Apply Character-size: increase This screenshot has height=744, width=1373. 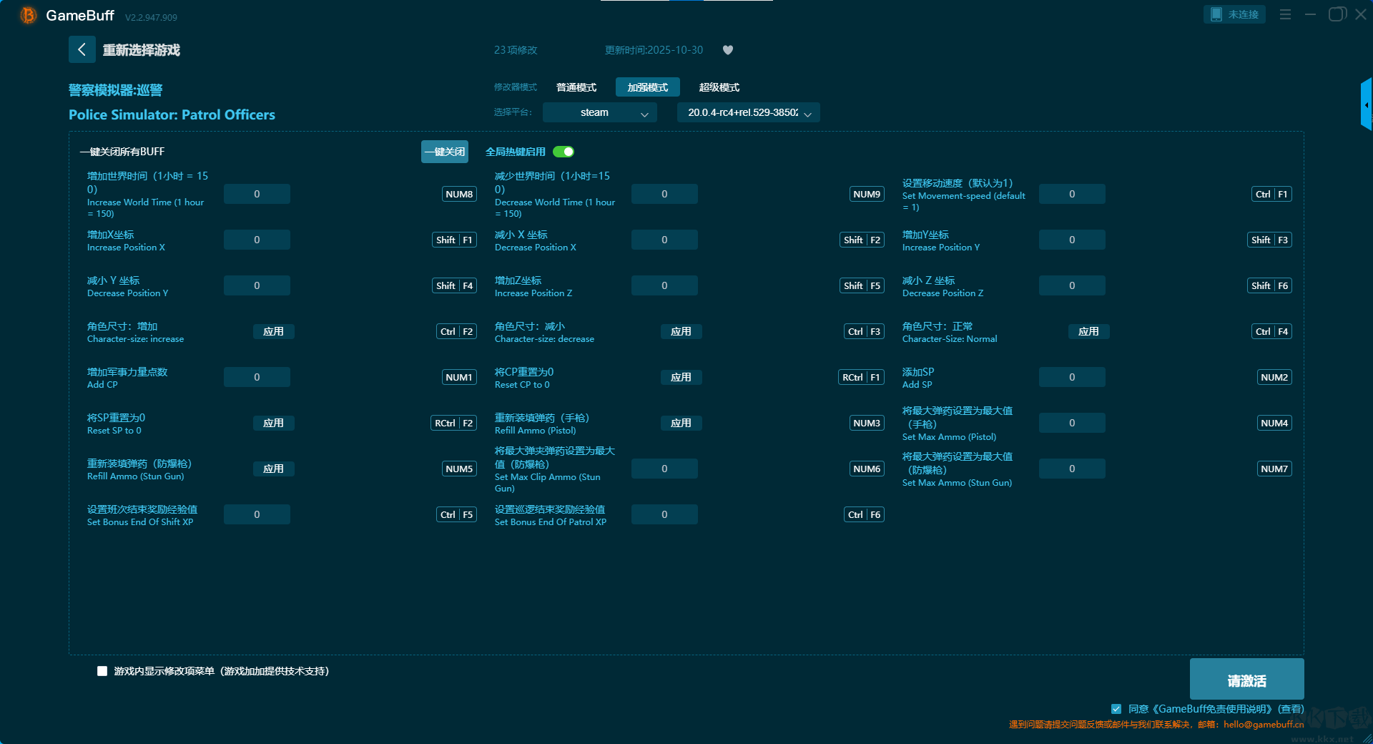pyautogui.click(x=273, y=331)
